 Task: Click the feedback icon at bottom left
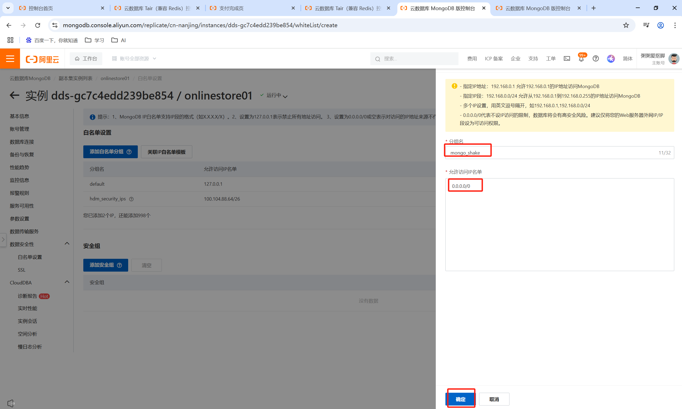(x=11, y=403)
